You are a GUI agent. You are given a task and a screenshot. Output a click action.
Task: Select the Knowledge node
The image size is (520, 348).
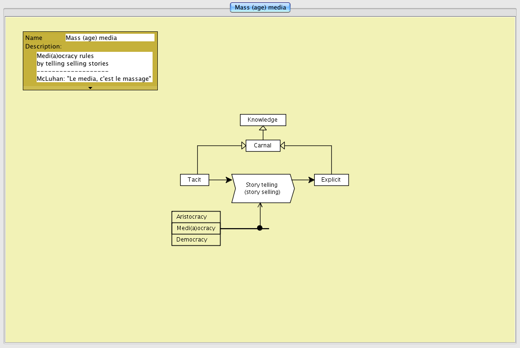tap(262, 120)
